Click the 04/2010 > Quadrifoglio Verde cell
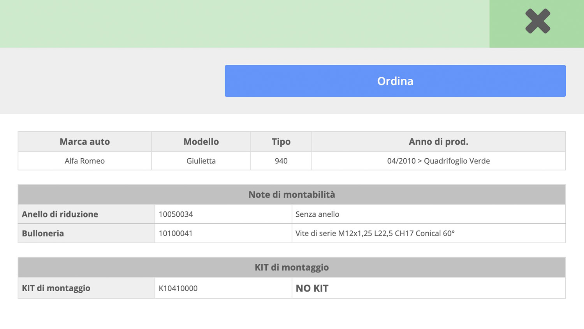Viewport: 584px width, 329px height. tap(438, 161)
